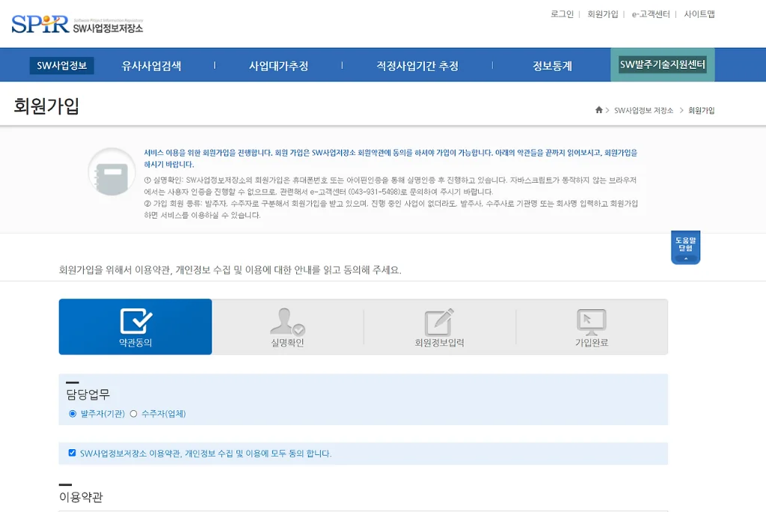
Task: Collapse the 도움말 닫힘 help panel
Action: [x=685, y=248]
